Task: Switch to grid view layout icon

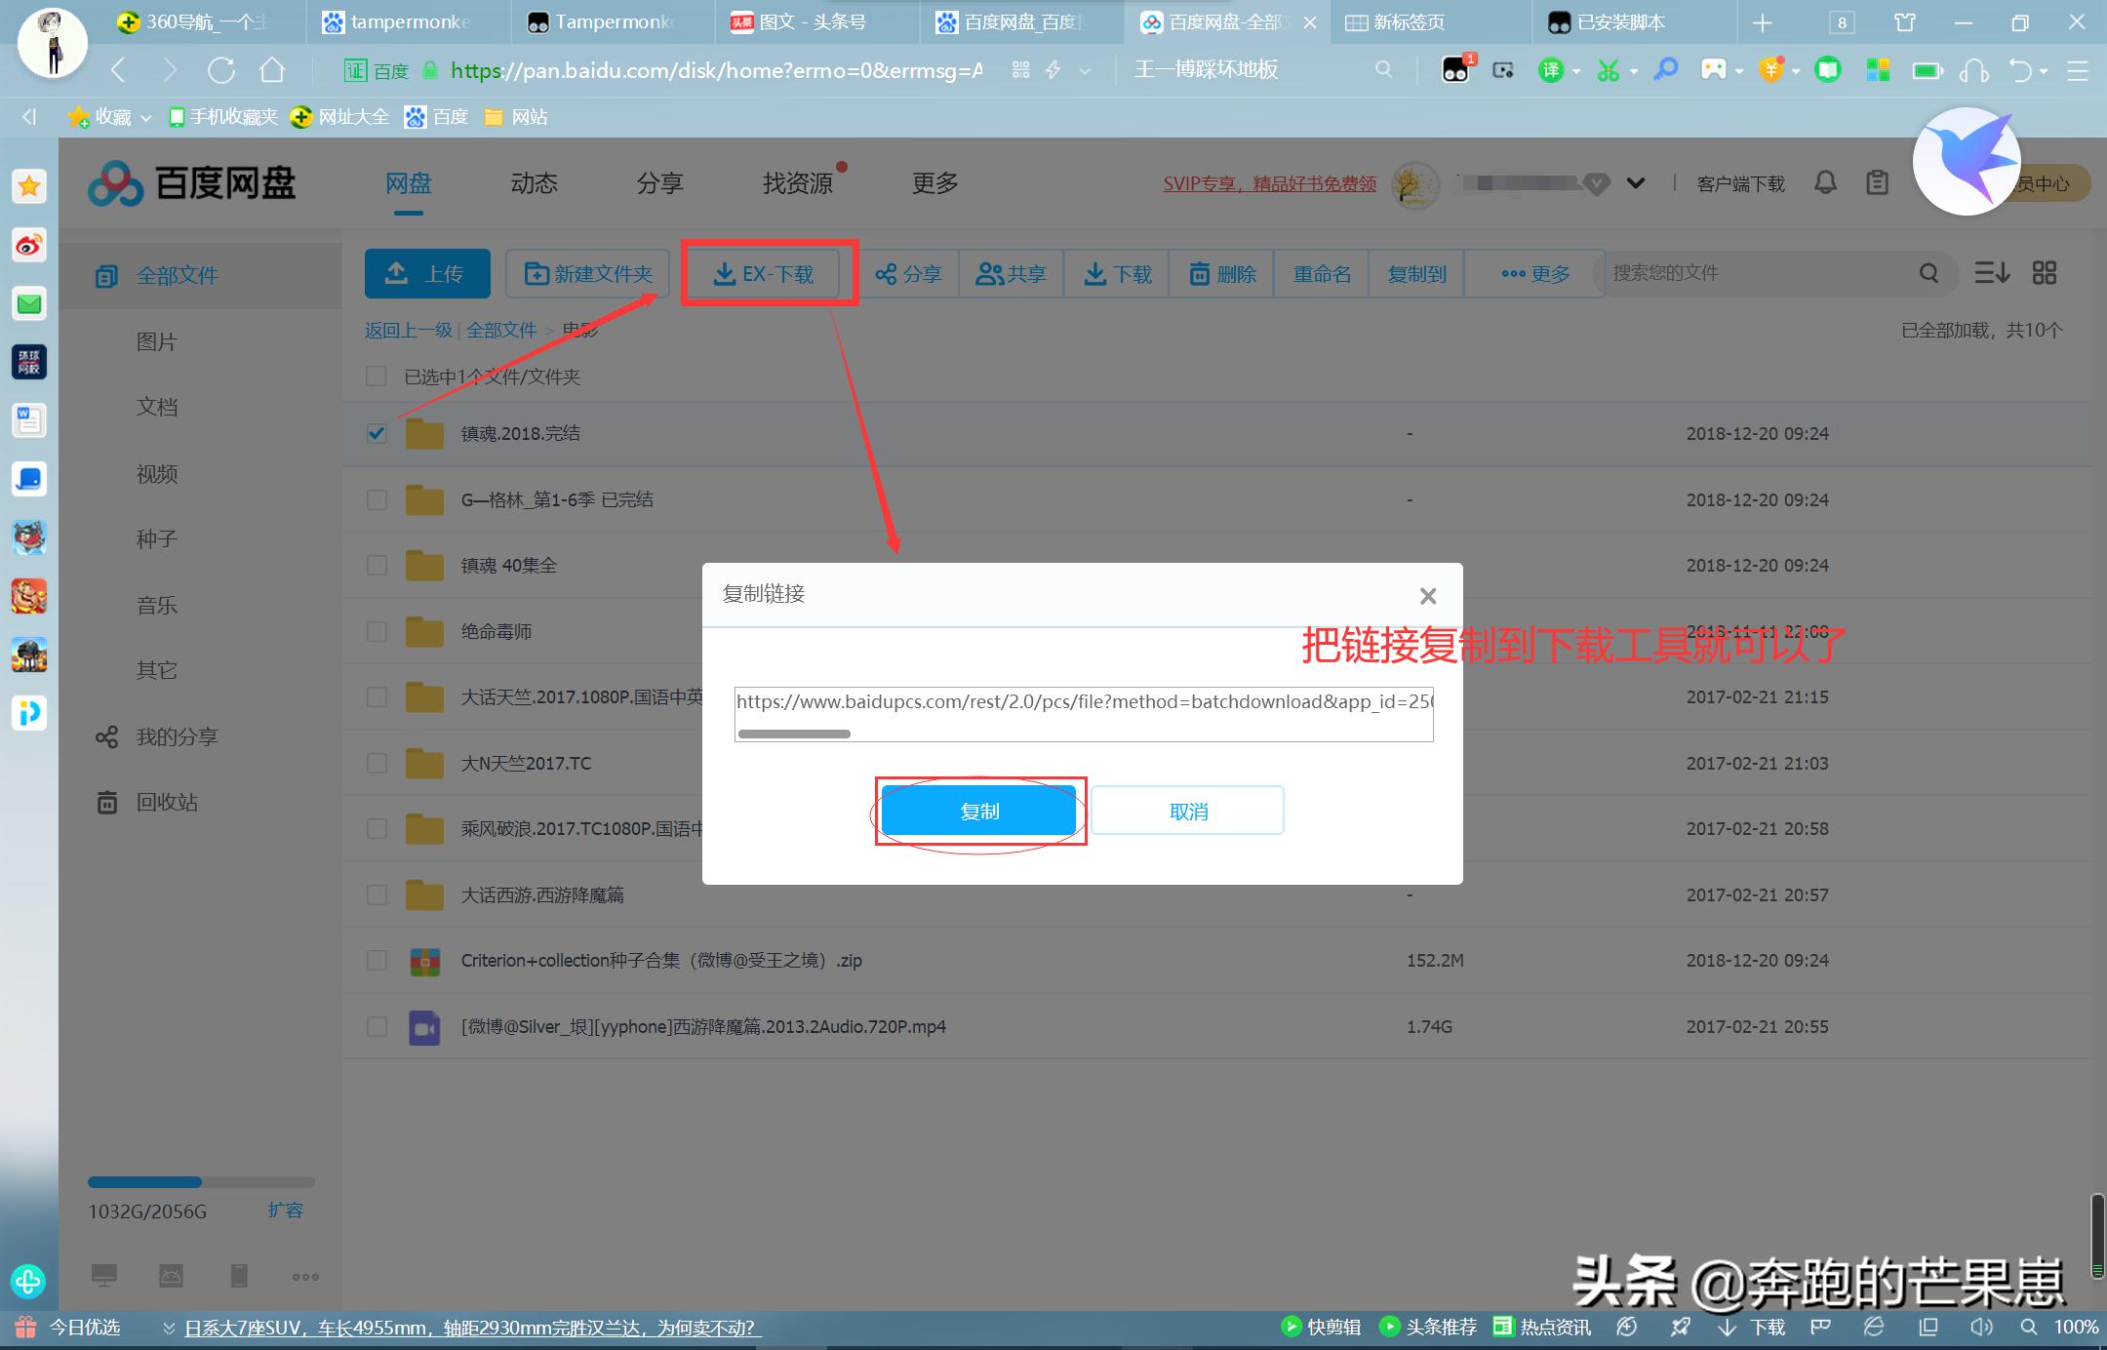Action: click(x=2045, y=273)
